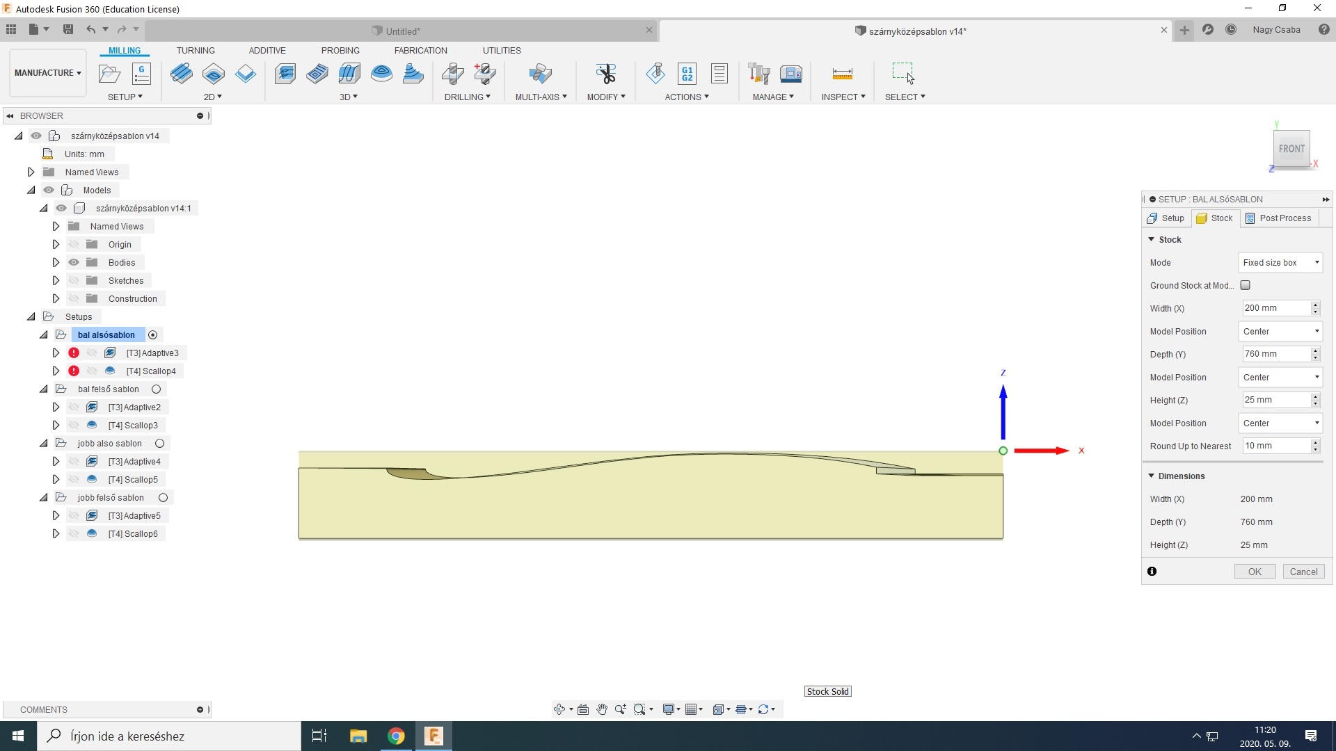
Task: Edit the Width (X) 200 mm field
Action: pos(1275,308)
